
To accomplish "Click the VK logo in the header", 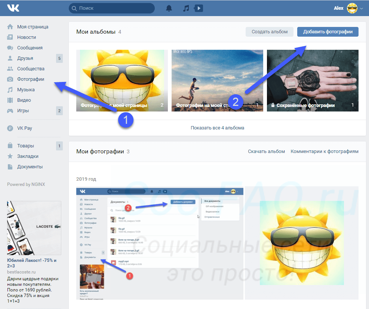I will pyautogui.click(x=13, y=8).
